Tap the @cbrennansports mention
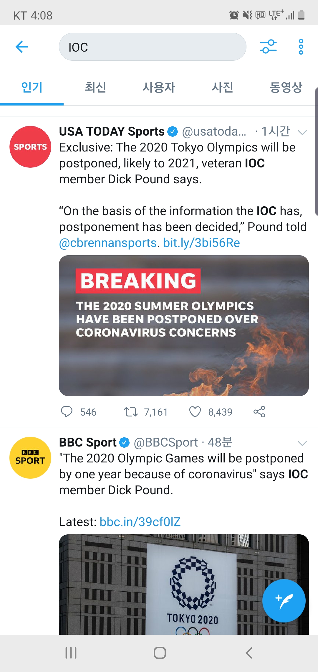Image resolution: width=318 pixels, height=672 pixels. coord(108,243)
